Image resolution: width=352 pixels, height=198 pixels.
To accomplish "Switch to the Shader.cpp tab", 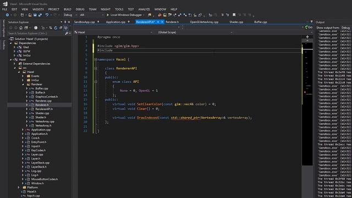I will point(236,22).
